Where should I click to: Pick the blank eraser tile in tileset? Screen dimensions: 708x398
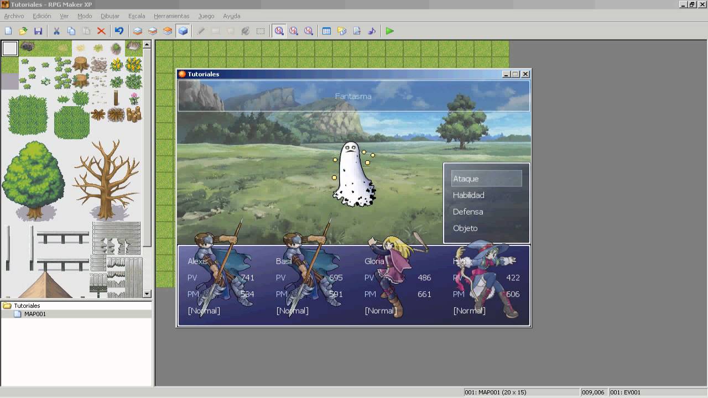coord(9,49)
